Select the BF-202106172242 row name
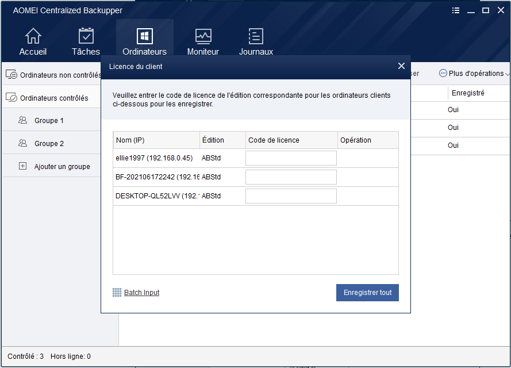Viewport: 511px width, 368px height. click(157, 177)
